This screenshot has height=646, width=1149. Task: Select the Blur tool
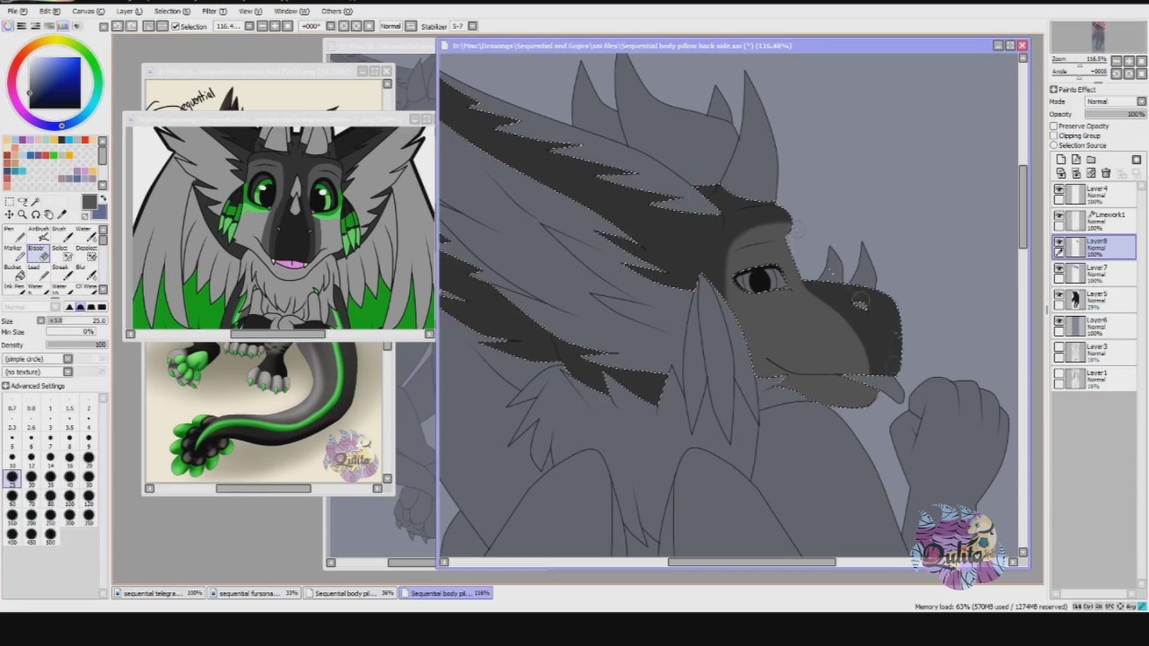[86, 273]
